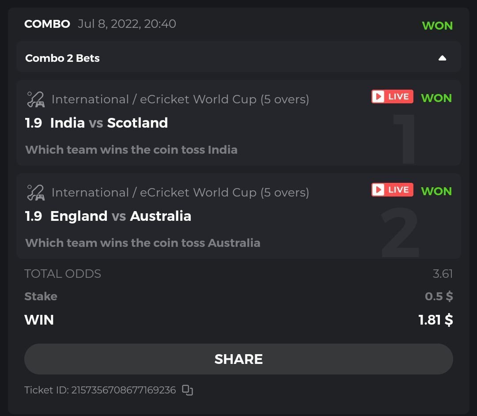Click the LIVE badge on England vs Australia
The height and width of the screenshot is (416, 477).
(392, 190)
